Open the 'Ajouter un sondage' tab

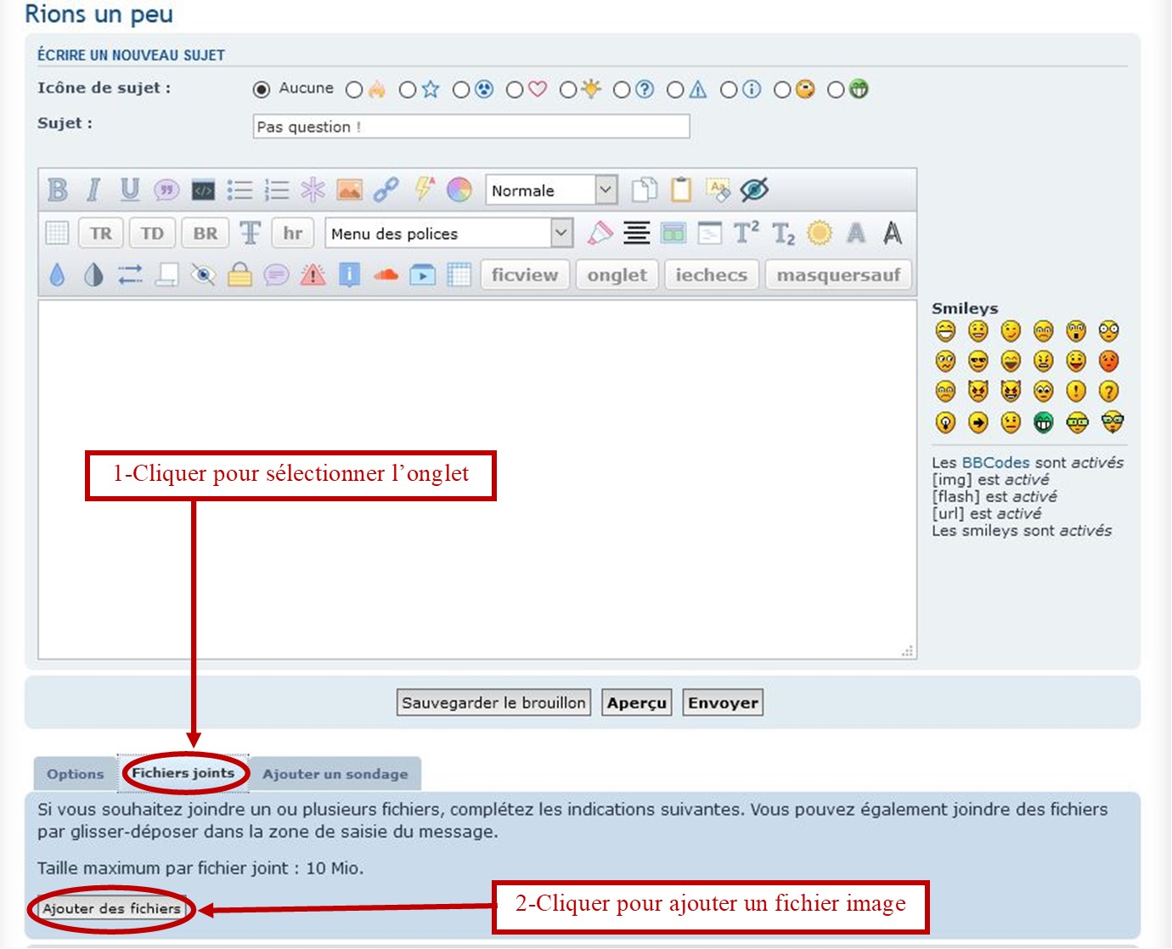pos(335,774)
